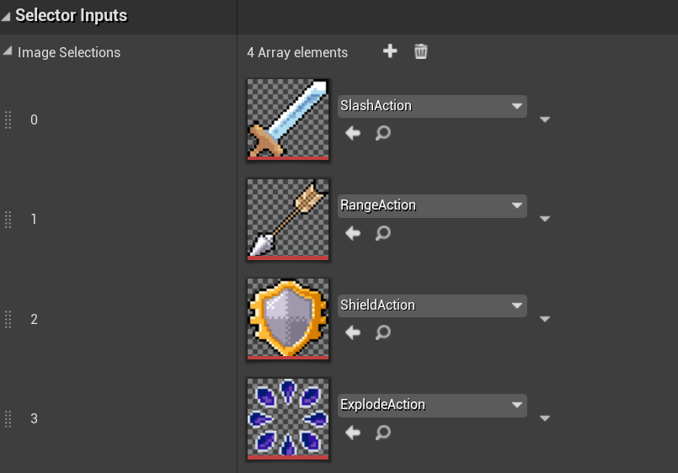Open the RangeAction asset dropdown
The image size is (678, 473).
pyautogui.click(x=432, y=205)
